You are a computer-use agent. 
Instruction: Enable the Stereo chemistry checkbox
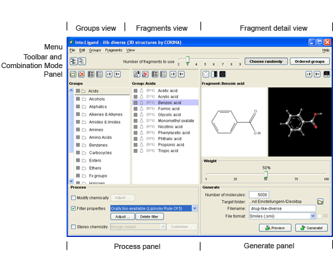click(x=73, y=227)
